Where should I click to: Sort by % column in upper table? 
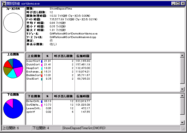click(x=47, y=56)
